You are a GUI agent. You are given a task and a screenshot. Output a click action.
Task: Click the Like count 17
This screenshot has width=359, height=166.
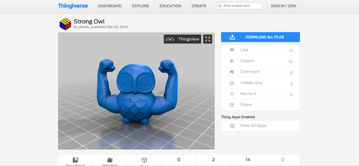pos(291,51)
